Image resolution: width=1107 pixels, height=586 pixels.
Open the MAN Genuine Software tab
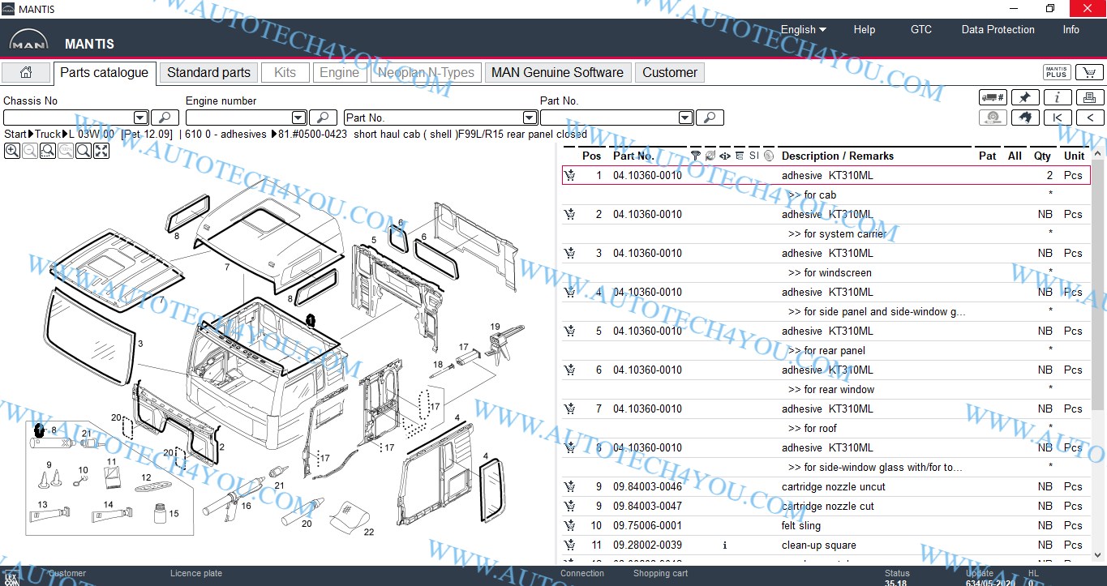pos(557,72)
